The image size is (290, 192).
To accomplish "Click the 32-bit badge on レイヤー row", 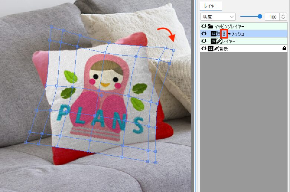I will point(214,41).
